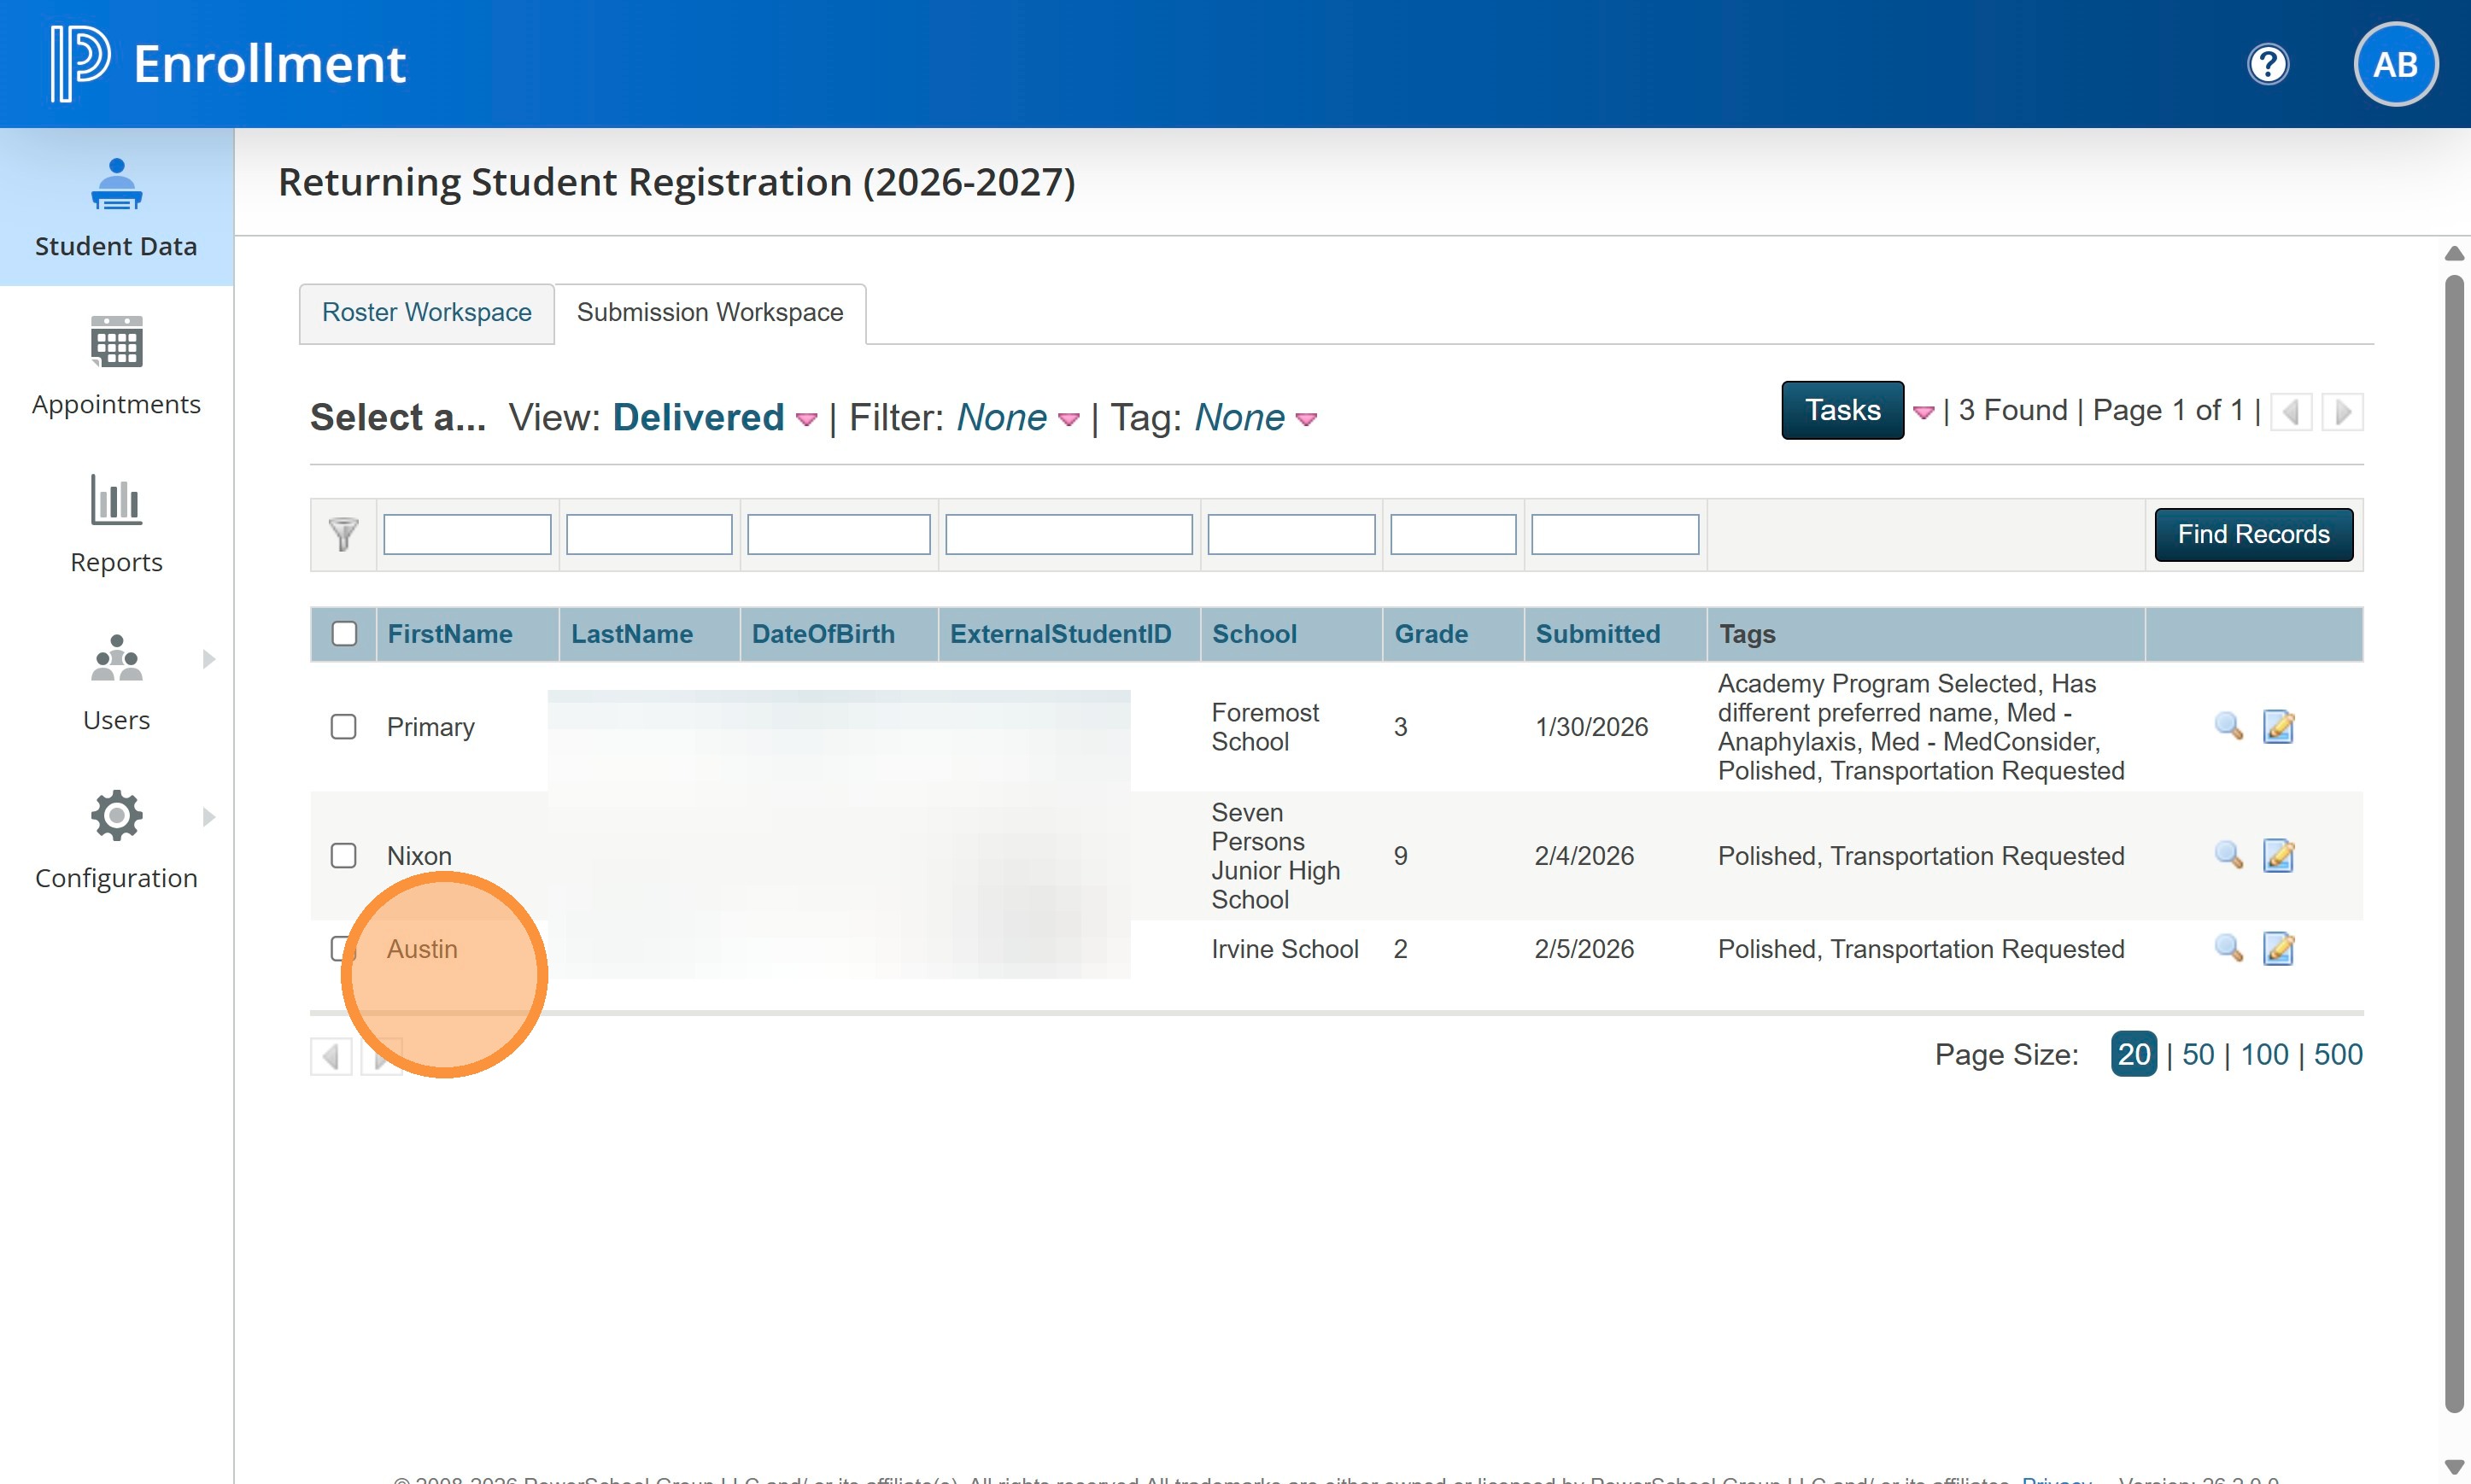Click the help question mark icon
Image resolution: width=2471 pixels, height=1484 pixels.
pyautogui.click(x=2267, y=65)
